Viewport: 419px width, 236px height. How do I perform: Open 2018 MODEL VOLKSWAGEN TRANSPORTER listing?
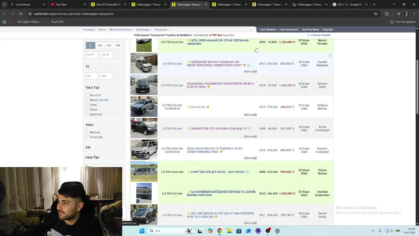pyautogui.click(x=220, y=85)
